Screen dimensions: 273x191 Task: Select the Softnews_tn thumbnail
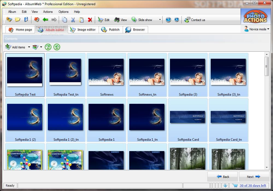coord(147,75)
